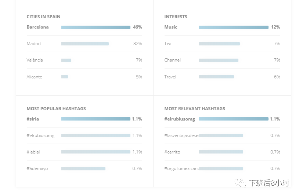Select Alicante in the cities list
Viewport: 299px width, 196px height.
tap(34, 77)
